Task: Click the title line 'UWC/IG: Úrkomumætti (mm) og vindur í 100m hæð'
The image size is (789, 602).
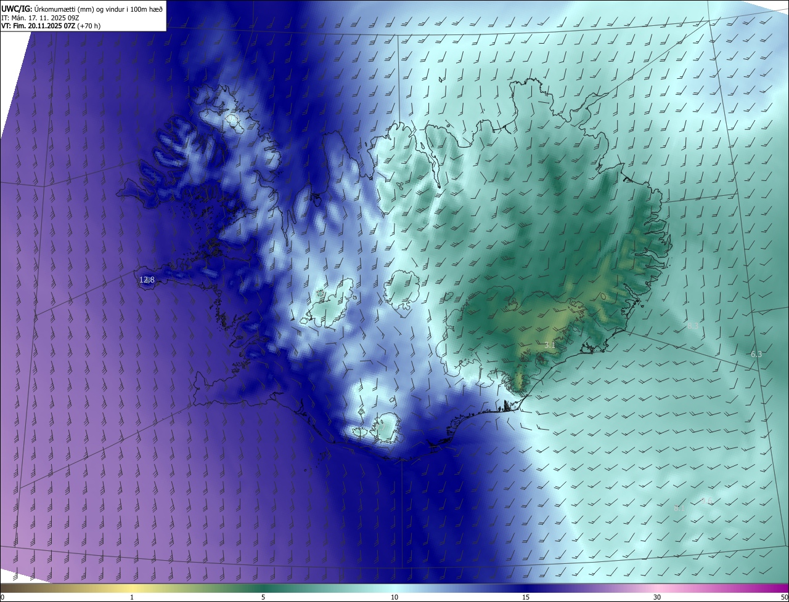Action: pyautogui.click(x=82, y=9)
